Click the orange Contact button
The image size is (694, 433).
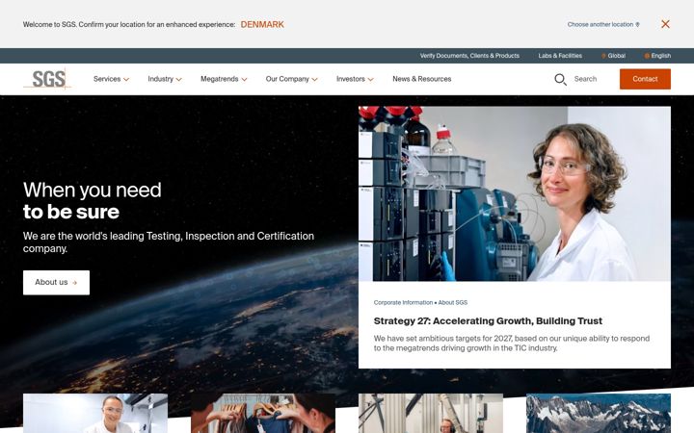(645, 79)
